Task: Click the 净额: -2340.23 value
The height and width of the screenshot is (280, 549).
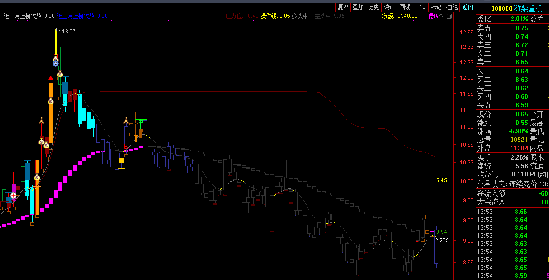Action: 400,16
